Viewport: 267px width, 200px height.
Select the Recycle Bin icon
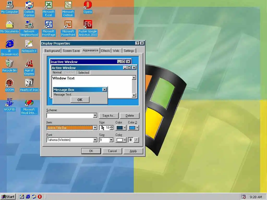click(10, 66)
